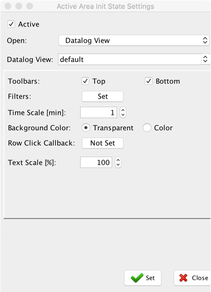Select the Color background radio button
Screen dimensions: 211x292
pyautogui.click(x=147, y=128)
